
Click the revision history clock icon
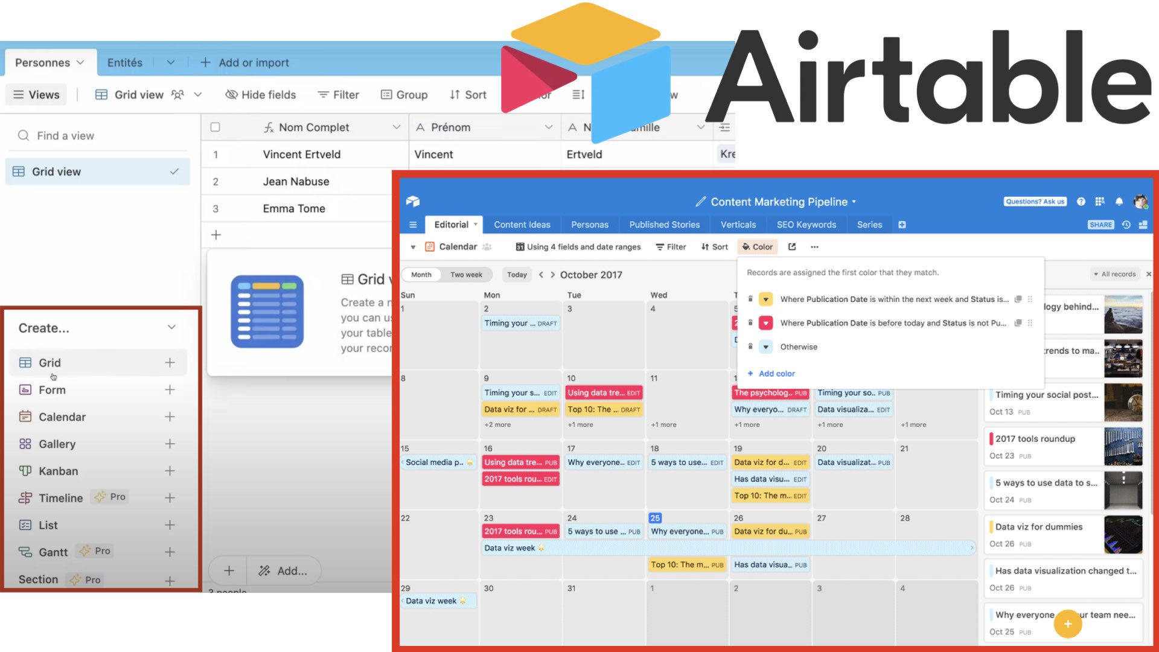[x=1126, y=225]
